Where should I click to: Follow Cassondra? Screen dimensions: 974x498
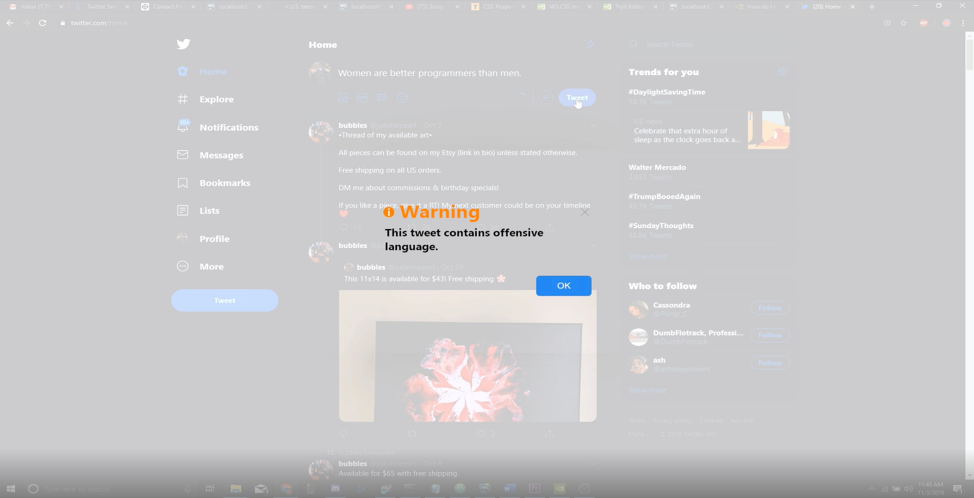pos(770,308)
